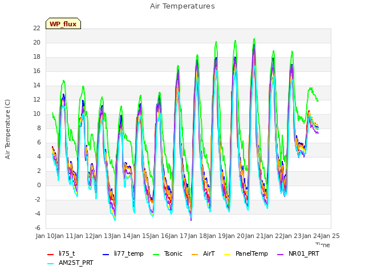Click the 10 y-axis tick label
The height and width of the screenshot is (274, 365).
tap(36, 114)
